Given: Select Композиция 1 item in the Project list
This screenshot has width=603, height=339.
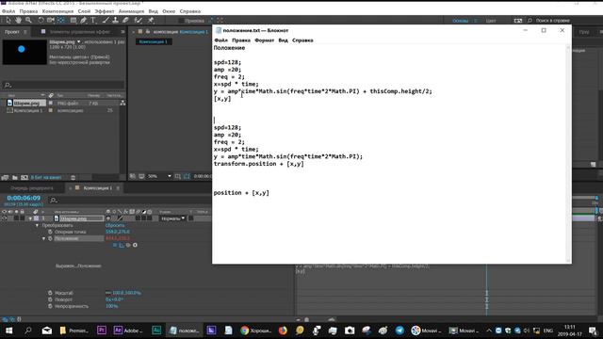Looking at the screenshot, I should (x=28, y=110).
